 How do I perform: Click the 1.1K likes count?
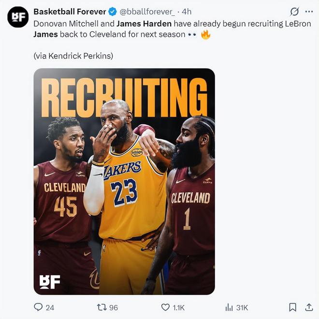pos(179,307)
